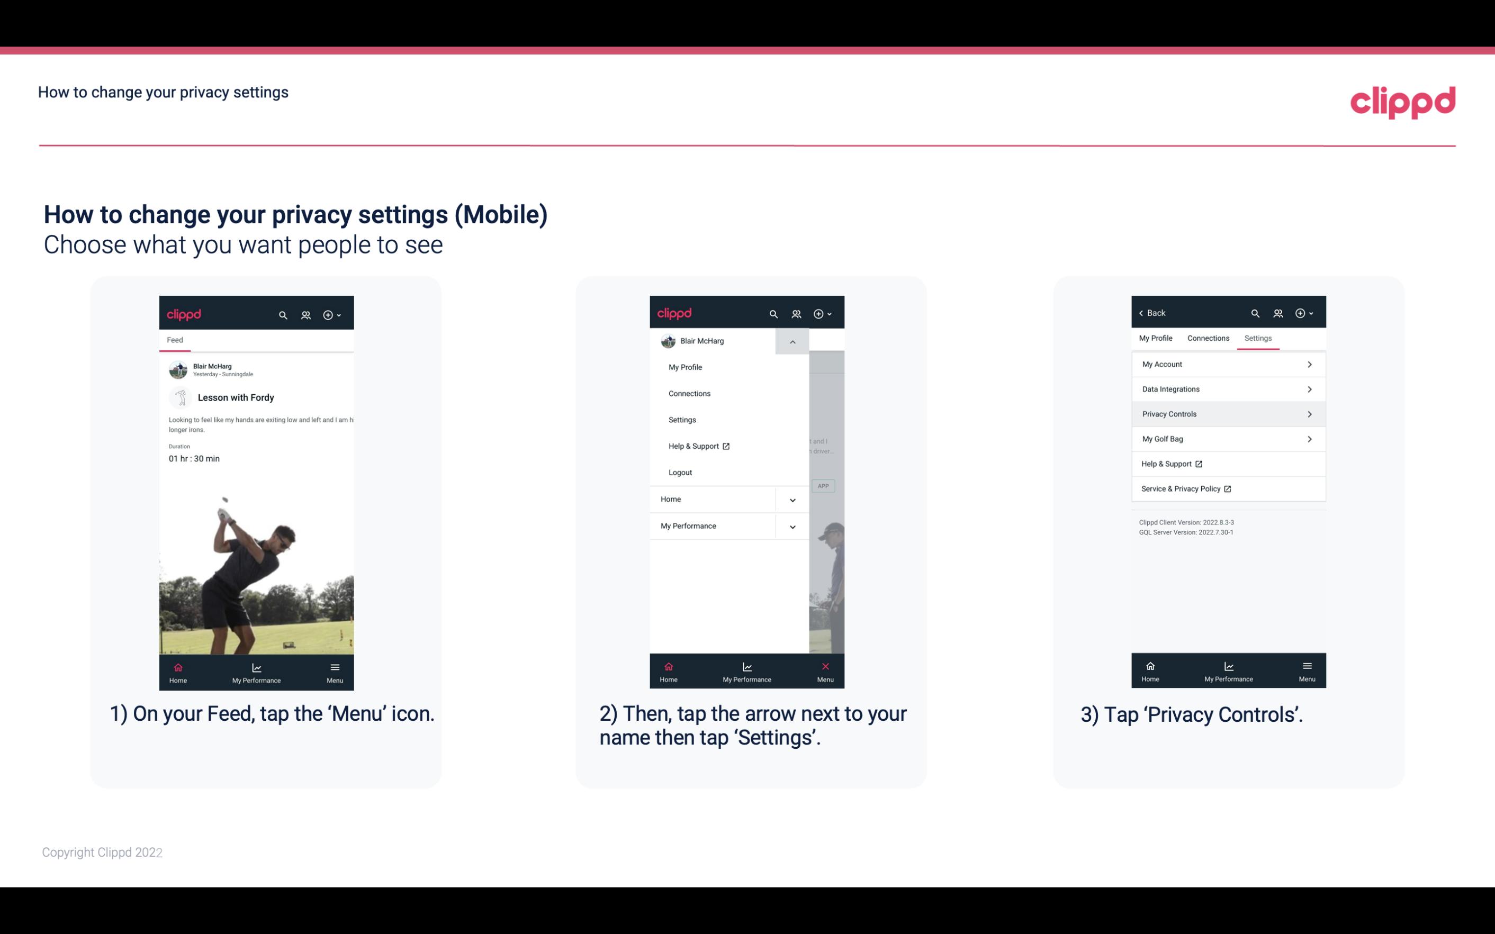Select the Home icon in bottom navigation
The image size is (1495, 934).
[177, 666]
